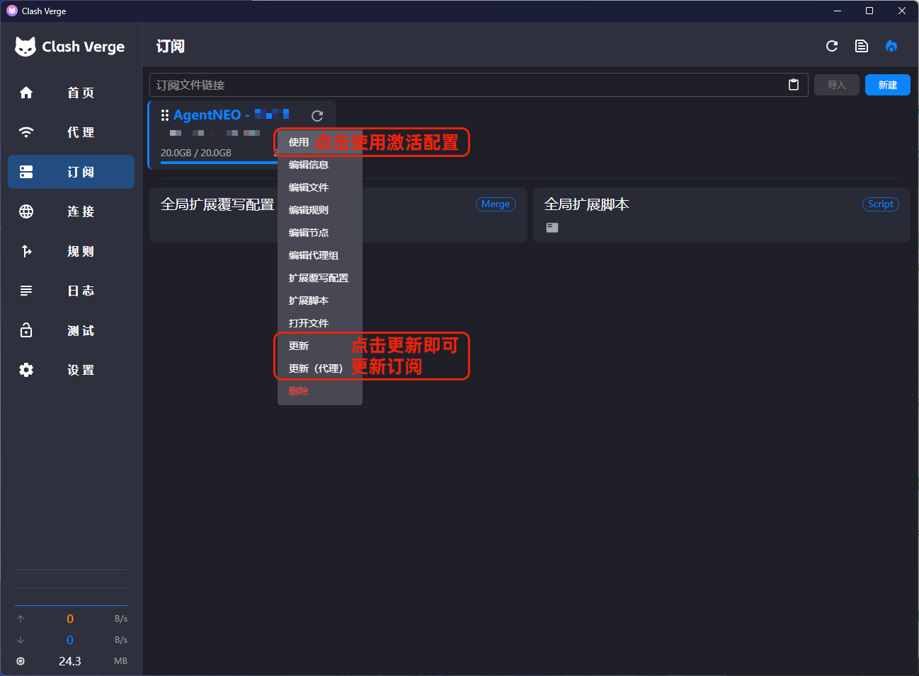919x676 pixels.
Task: Click the upload speed arrow icon
Action: point(21,619)
